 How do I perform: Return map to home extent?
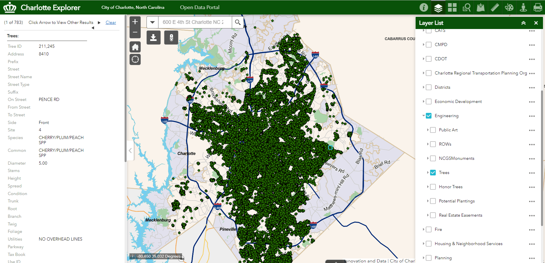click(135, 47)
